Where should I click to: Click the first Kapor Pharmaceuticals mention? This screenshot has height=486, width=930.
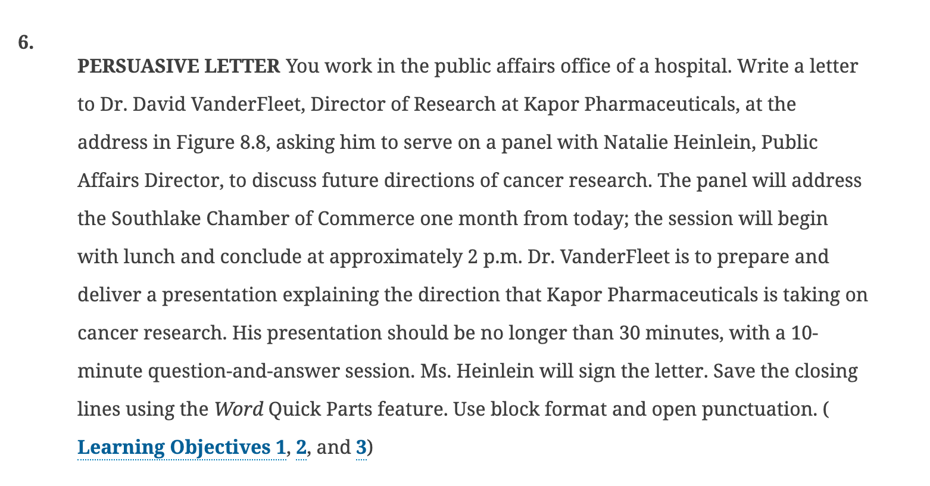tap(630, 104)
